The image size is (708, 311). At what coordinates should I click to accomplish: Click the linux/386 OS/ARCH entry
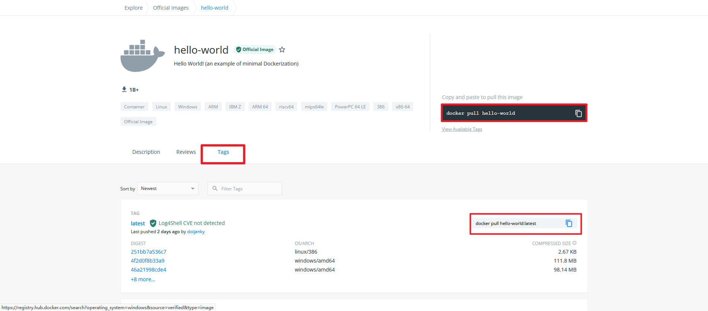[306, 252]
